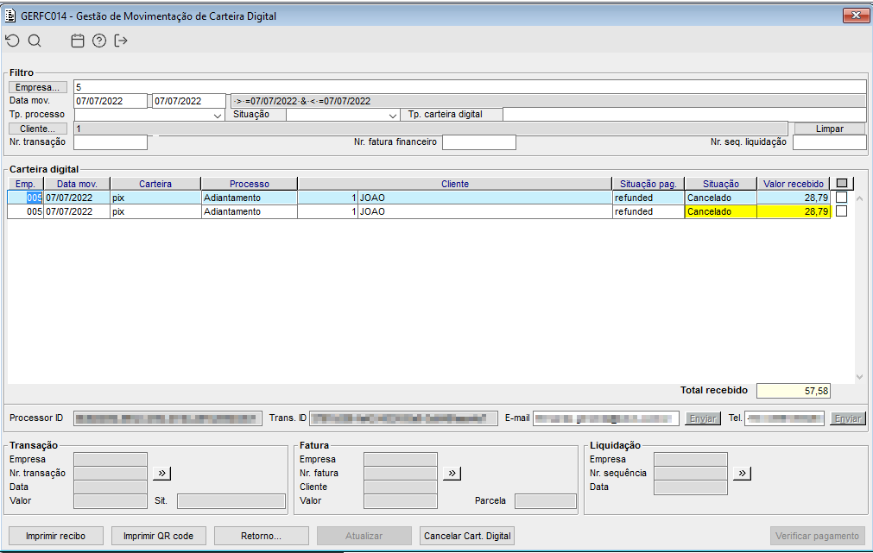The width and height of the screenshot is (873, 553).
Task: Select second row's JOAO client cell
Action: coord(484,211)
